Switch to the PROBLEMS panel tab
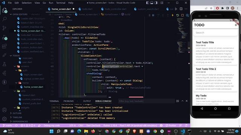The width and height of the screenshot is (241, 135). click(x=69, y=101)
